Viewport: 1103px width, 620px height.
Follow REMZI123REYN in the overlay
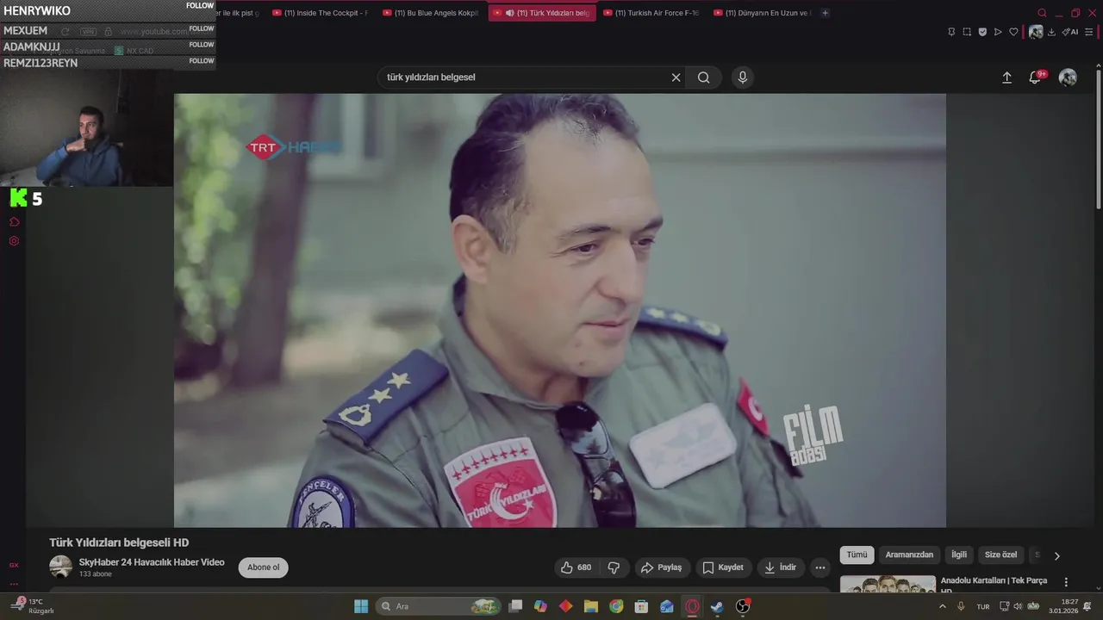(x=202, y=61)
